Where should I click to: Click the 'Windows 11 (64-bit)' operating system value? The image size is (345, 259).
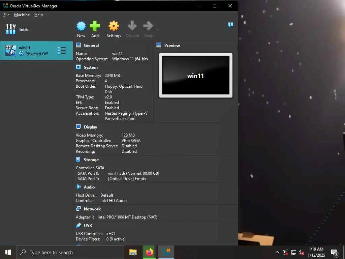[x=130, y=59]
